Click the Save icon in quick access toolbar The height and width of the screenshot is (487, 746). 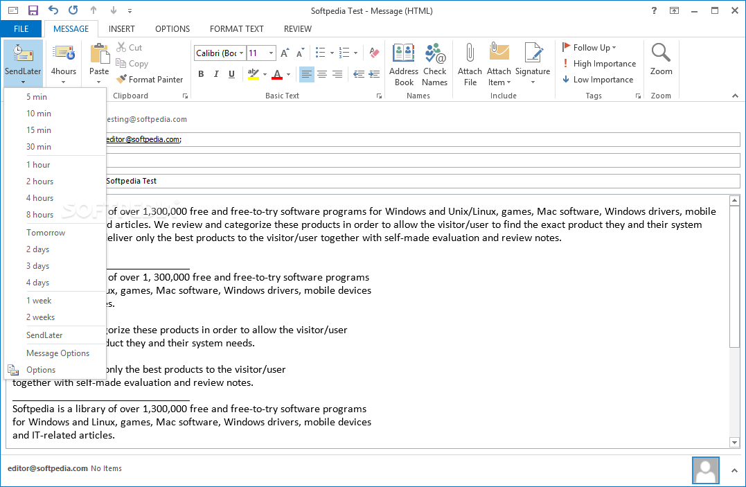coord(33,10)
